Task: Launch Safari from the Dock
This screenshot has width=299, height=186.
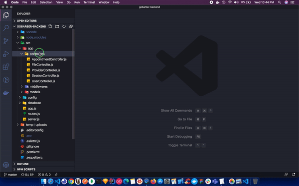Action: click(x=50, y=182)
